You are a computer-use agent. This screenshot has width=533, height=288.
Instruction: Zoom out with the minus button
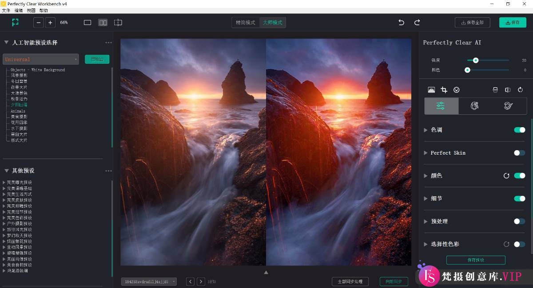pos(39,22)
